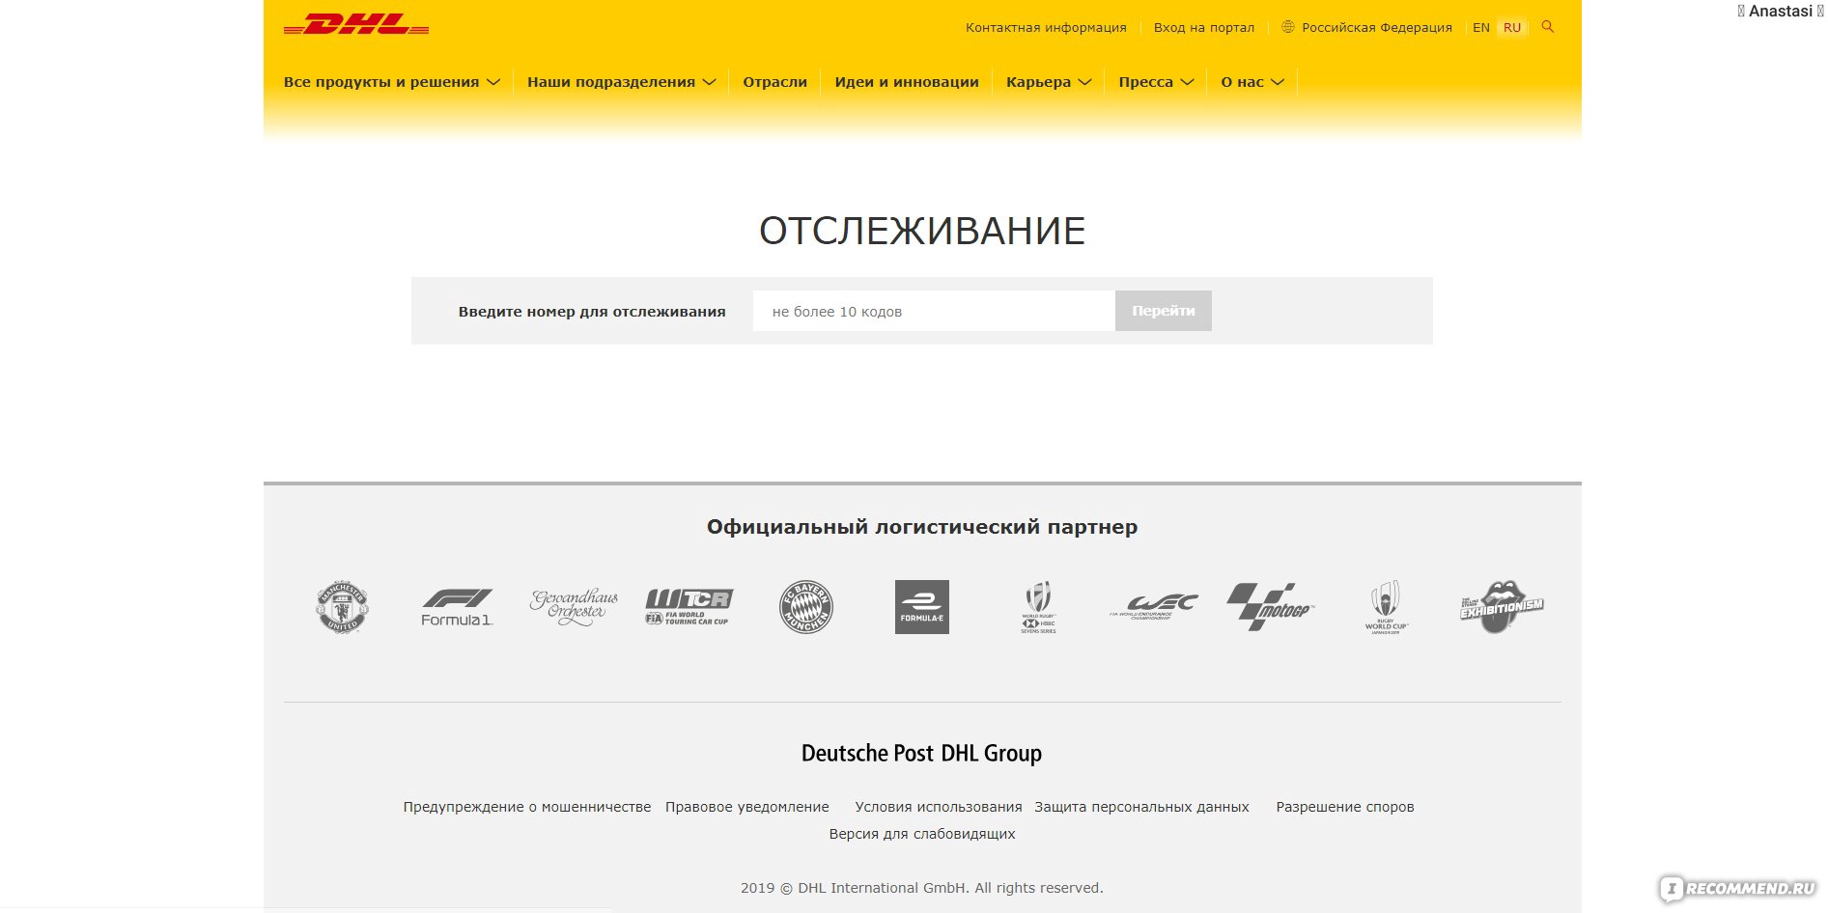Click the ОТСЛЕЖИВАНИЕ heading

[x=922, y=231]
